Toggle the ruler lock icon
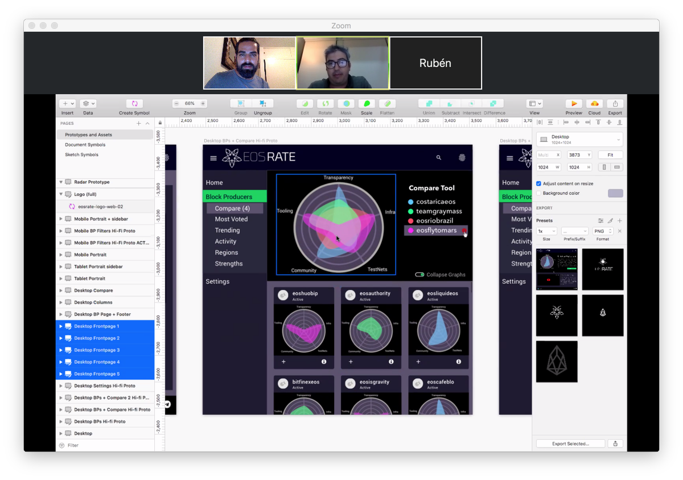The image size is (683, 480). tap(160, 122)
